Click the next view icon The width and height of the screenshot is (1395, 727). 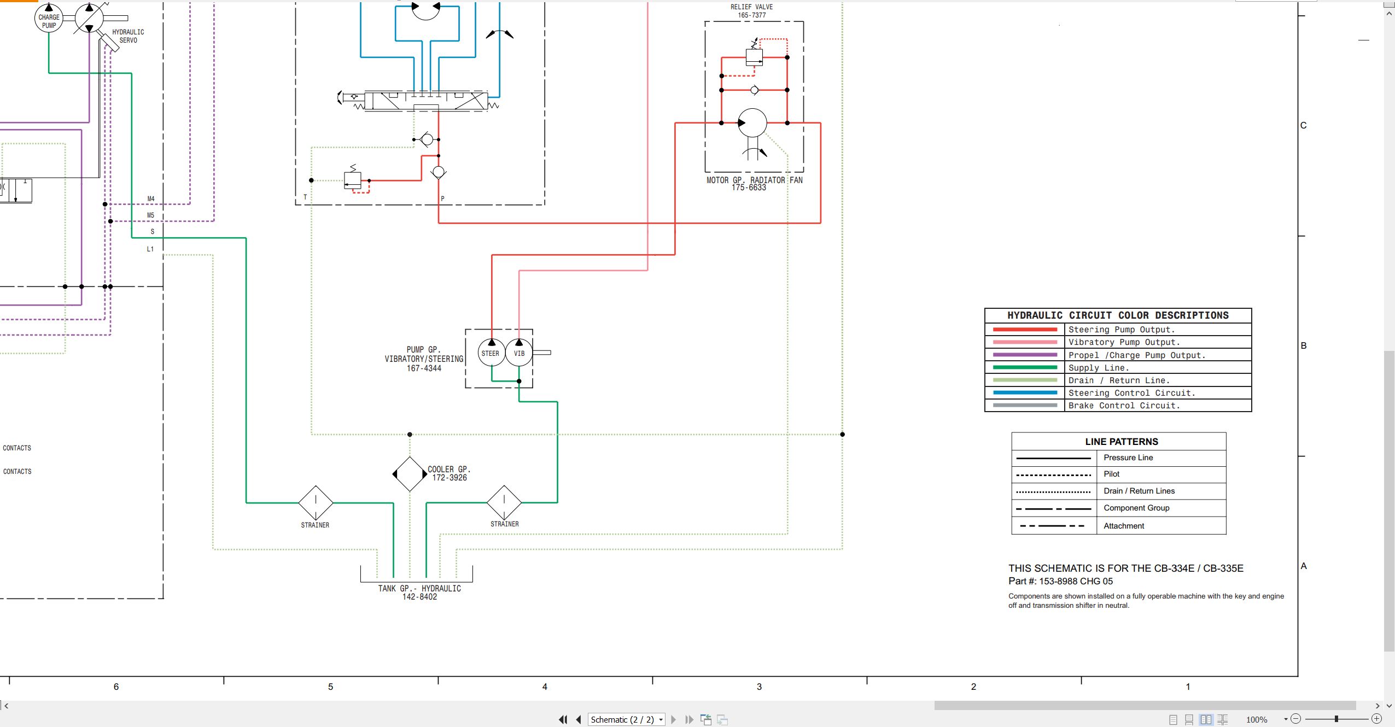pyautogui.click(x=722, y=719)
